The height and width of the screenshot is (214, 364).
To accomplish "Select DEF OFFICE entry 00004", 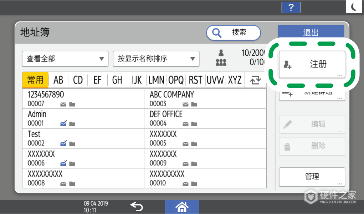I will click(205, 118).
